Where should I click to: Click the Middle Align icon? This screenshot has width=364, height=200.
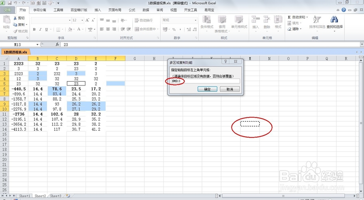[108, 20]
